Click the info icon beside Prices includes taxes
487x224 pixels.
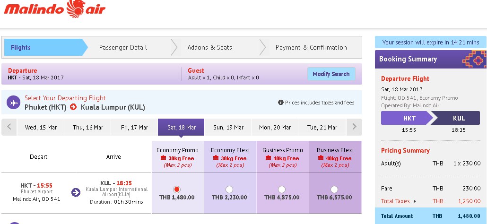pos(281,103)
